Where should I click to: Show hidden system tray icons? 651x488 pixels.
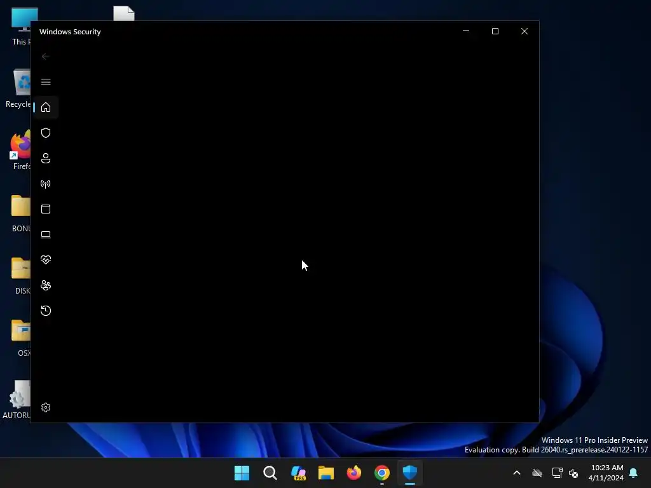517,473
